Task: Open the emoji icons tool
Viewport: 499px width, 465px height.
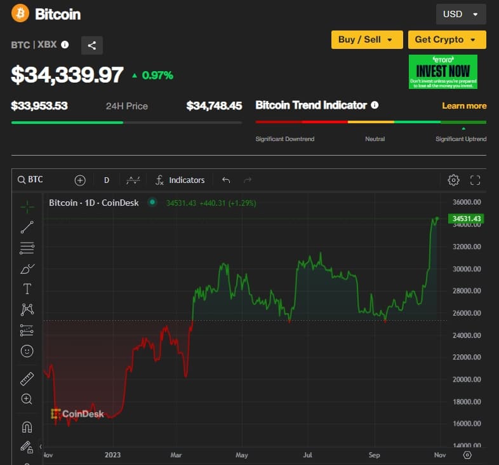Action: (x=27, y=351)
